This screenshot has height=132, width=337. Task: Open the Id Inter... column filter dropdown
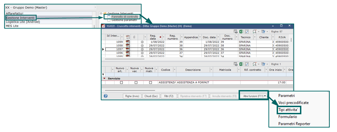point(122,37)
